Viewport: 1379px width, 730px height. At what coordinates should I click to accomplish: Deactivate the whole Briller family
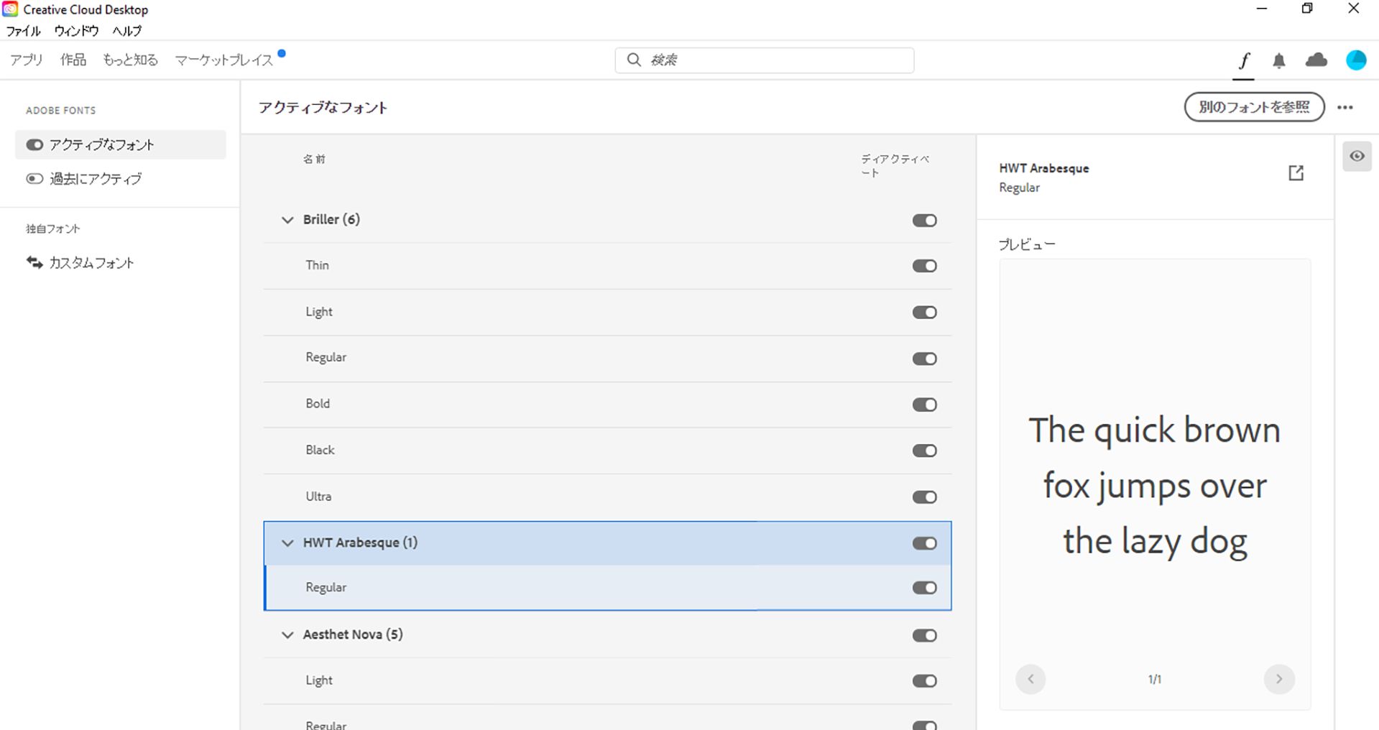click(x=925, y=220)
